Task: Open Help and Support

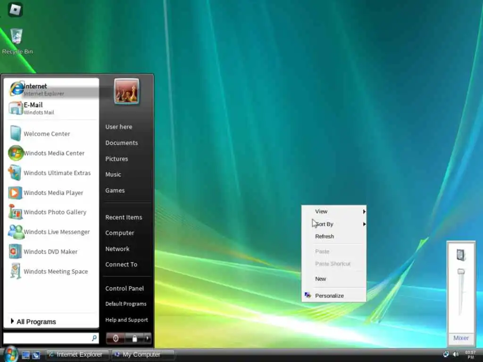Action: click(x=126, y=320)
